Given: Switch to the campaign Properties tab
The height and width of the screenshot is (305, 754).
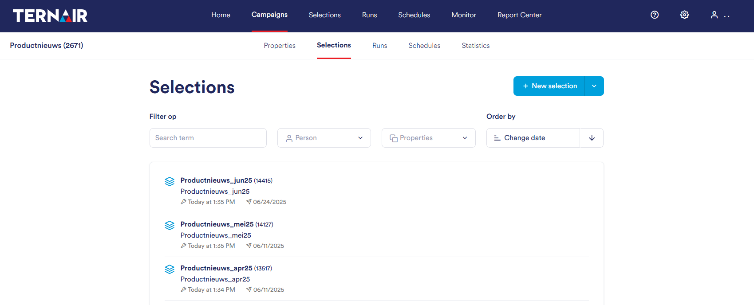Looking at the screenshot, I should (280, 46).
